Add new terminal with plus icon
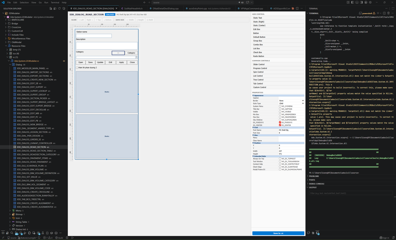The image size is (396, 240). pyautogui.click(x=378, y=13)
